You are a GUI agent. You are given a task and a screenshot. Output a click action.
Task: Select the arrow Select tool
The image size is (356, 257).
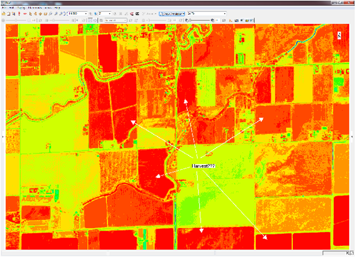pyautogui.click(x=30, y=14)
